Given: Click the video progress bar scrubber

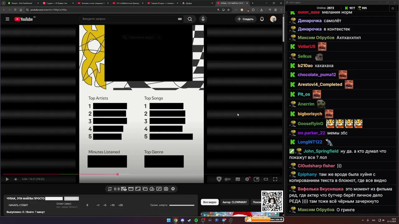Looking at the screenshot, I should pos(118,174).
